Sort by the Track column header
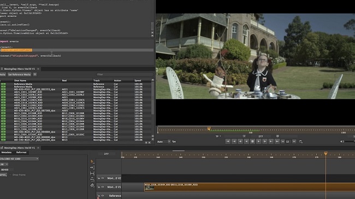This screenshot has width=355, height=199. 97,81
